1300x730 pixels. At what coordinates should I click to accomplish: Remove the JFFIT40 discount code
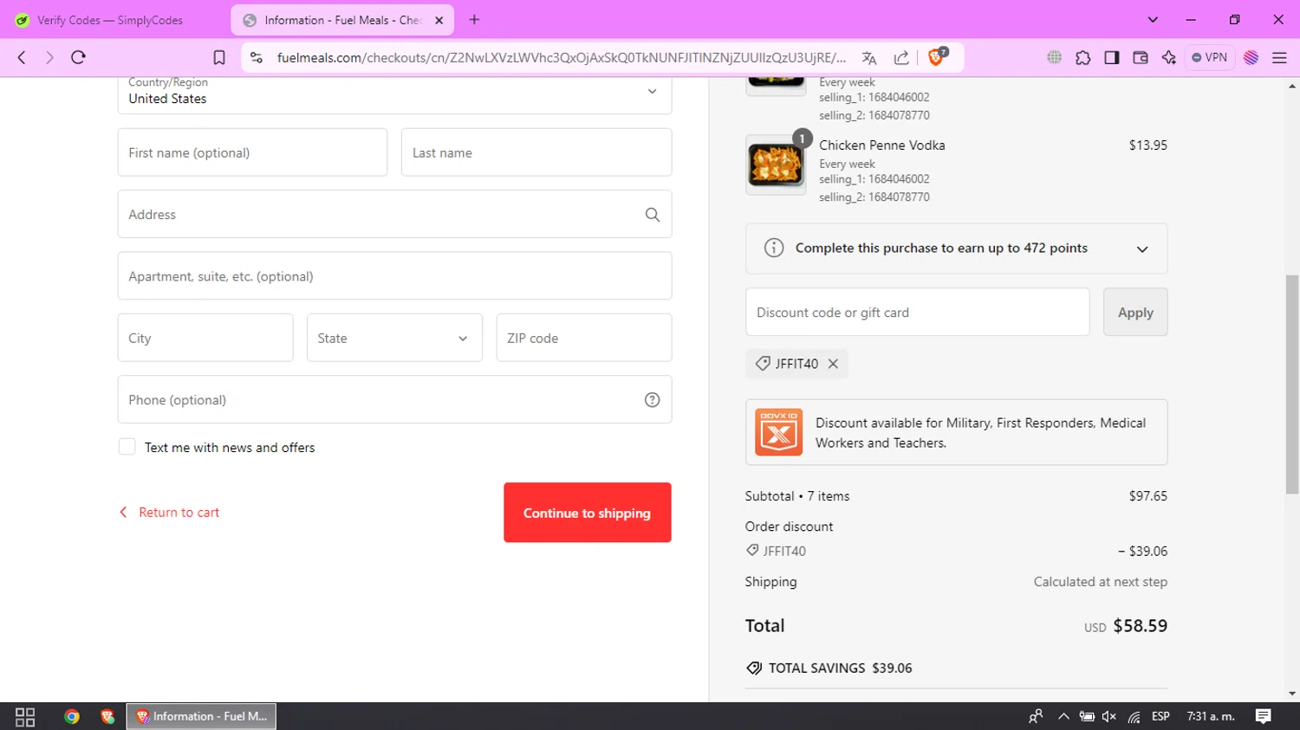click(x=833, y=364)
